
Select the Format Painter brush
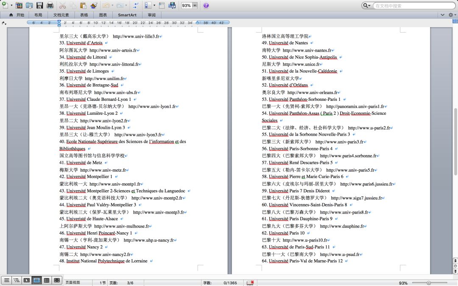[93, 5]
